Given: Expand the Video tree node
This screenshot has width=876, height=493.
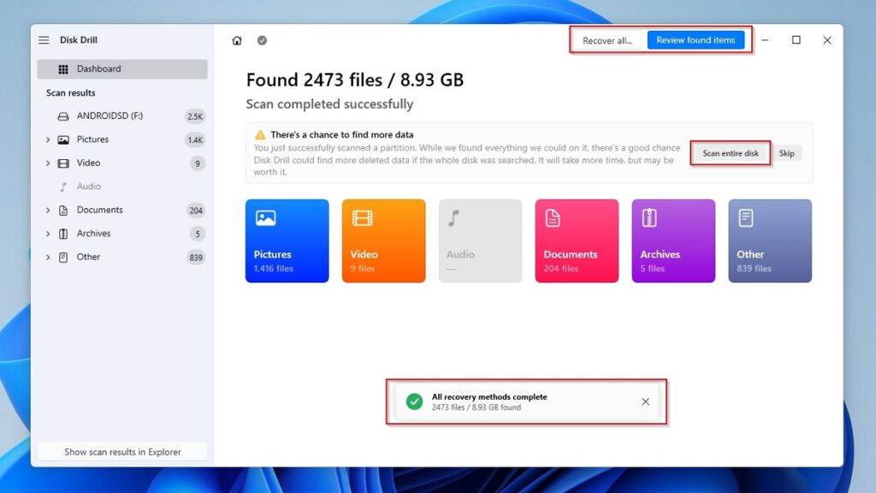Looking at the screenshot, I should (x=48, y=163).
